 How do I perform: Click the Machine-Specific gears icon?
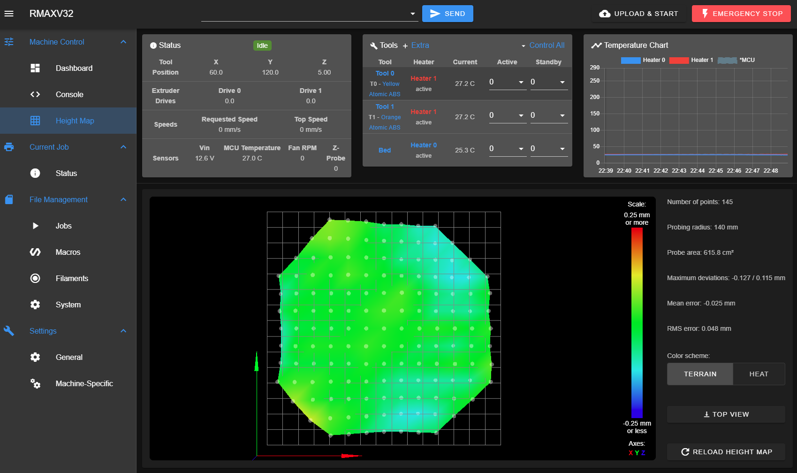pyautogui.click(x=35, y=383)
